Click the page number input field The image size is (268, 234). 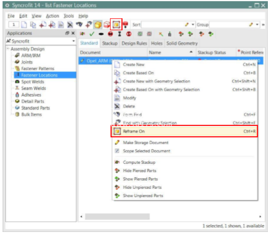(14, 24)
